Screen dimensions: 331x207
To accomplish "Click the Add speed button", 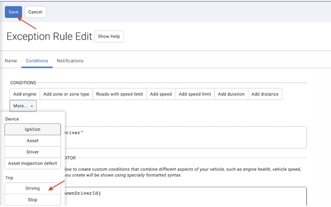I will 161,94.
